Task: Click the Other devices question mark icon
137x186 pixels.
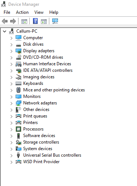Action: pyautogui.click(x=18, y=109)
